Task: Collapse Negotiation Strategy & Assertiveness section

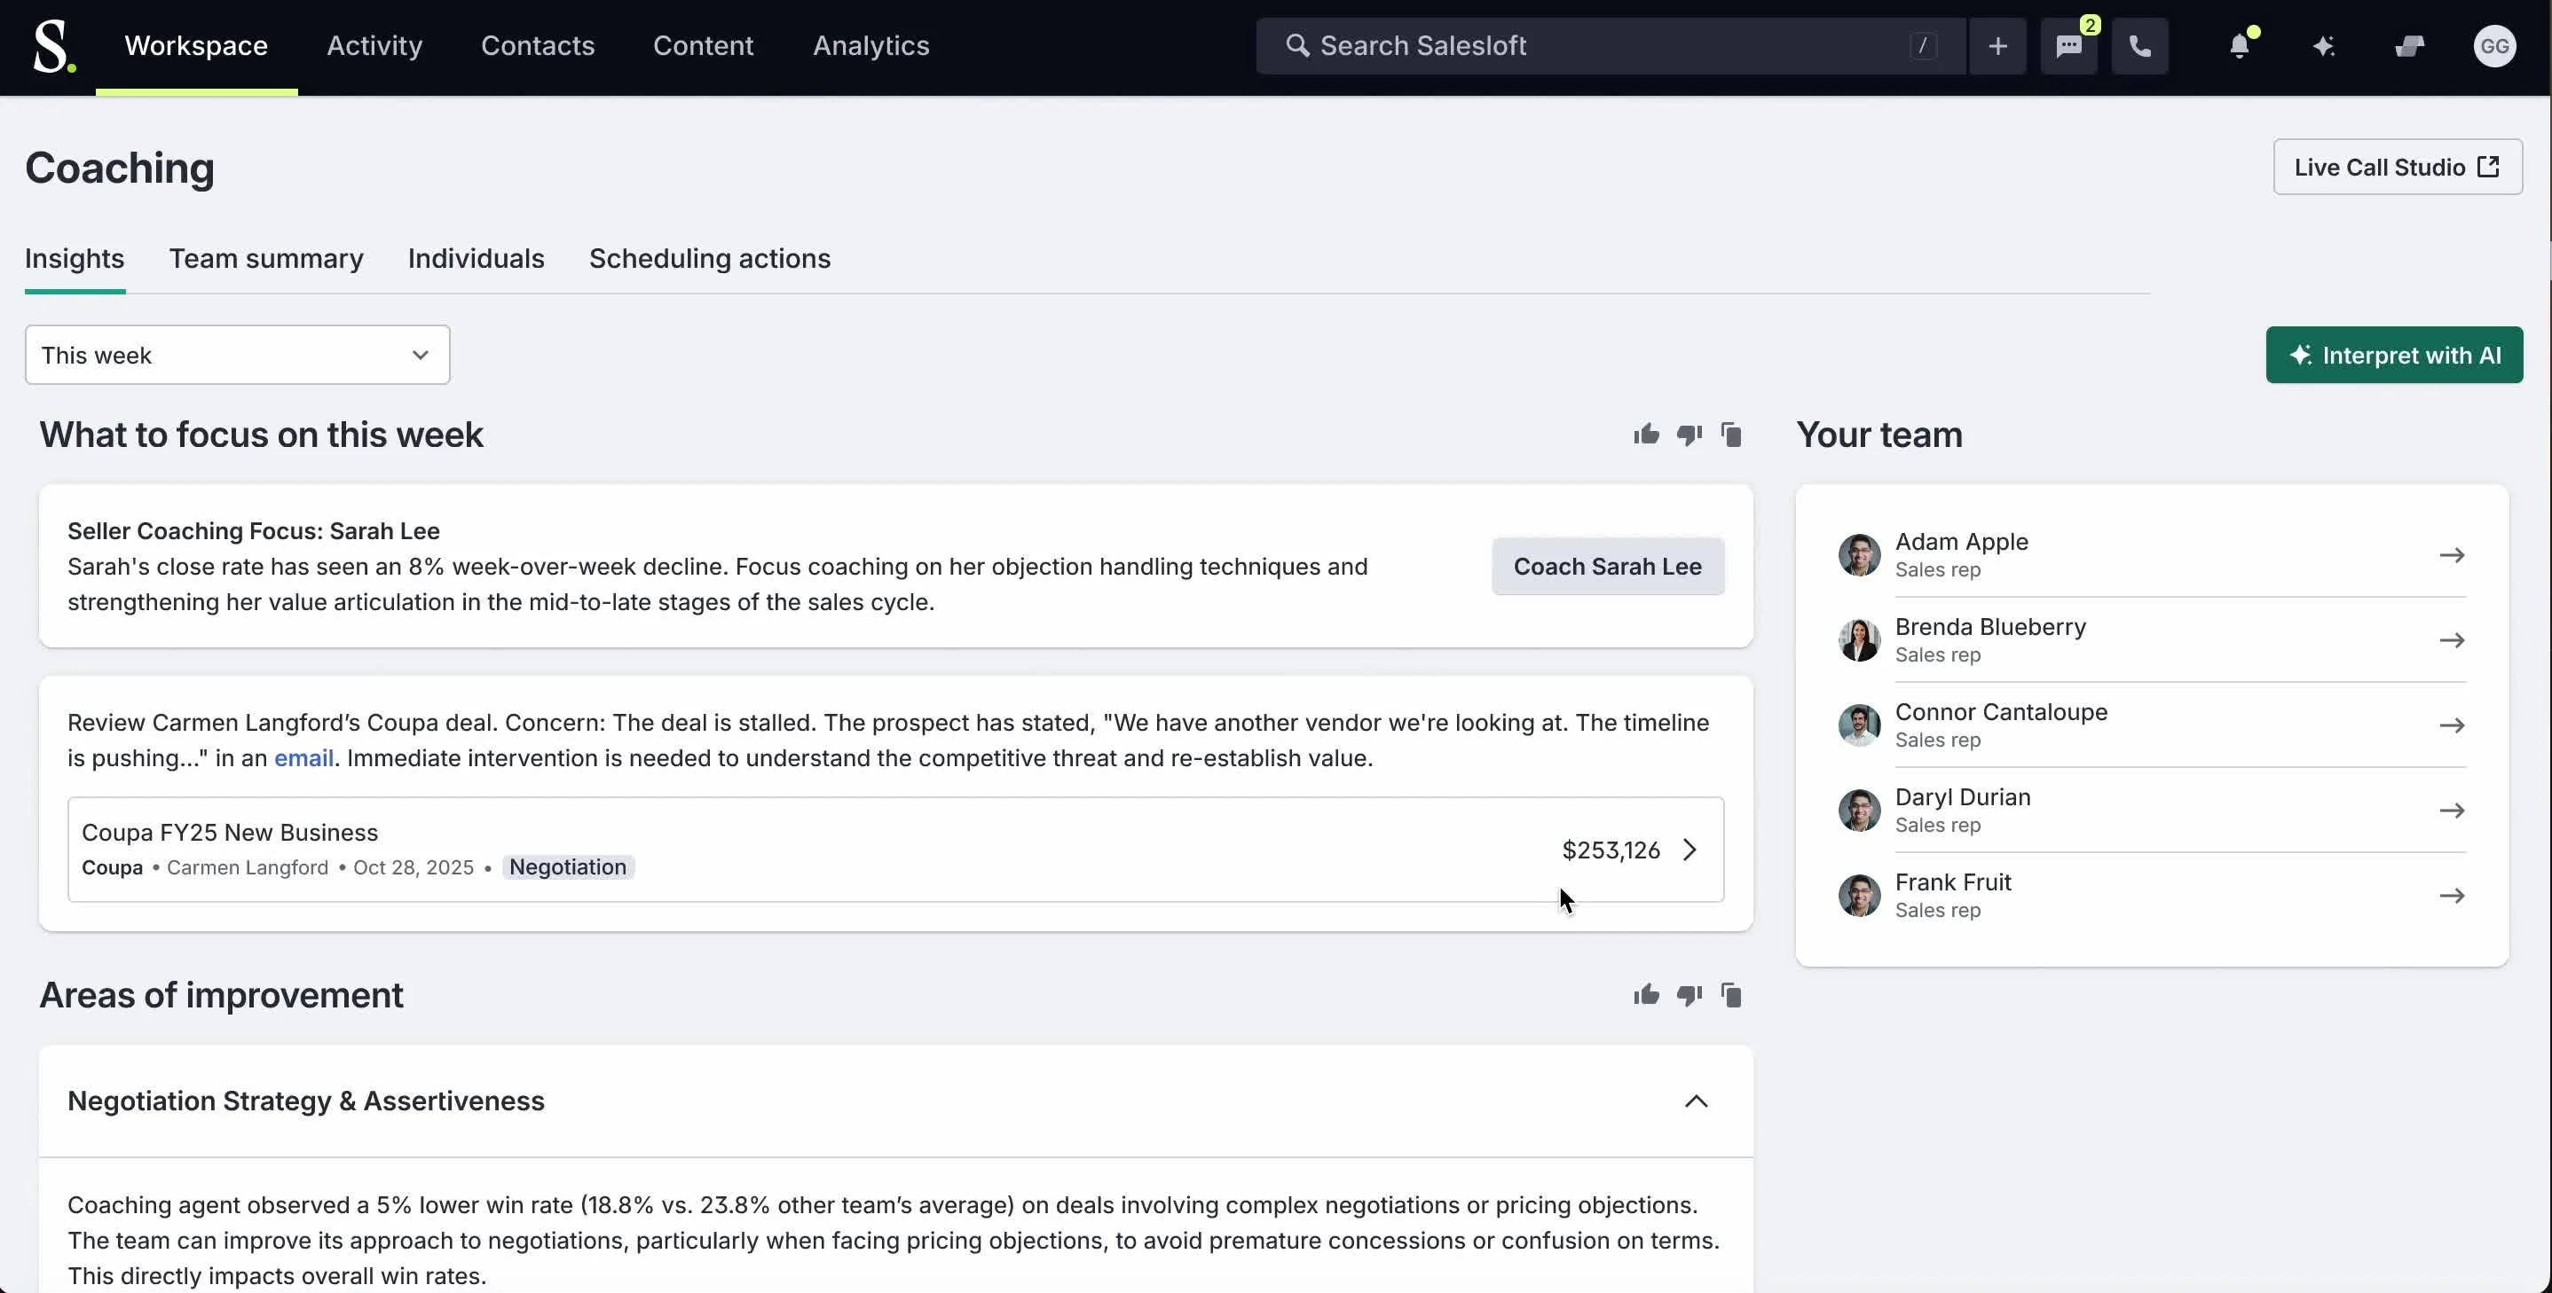Action: click(x=1696, y=1101)
